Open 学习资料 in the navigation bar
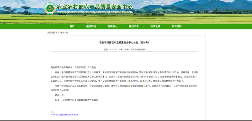 click(177, 26)
